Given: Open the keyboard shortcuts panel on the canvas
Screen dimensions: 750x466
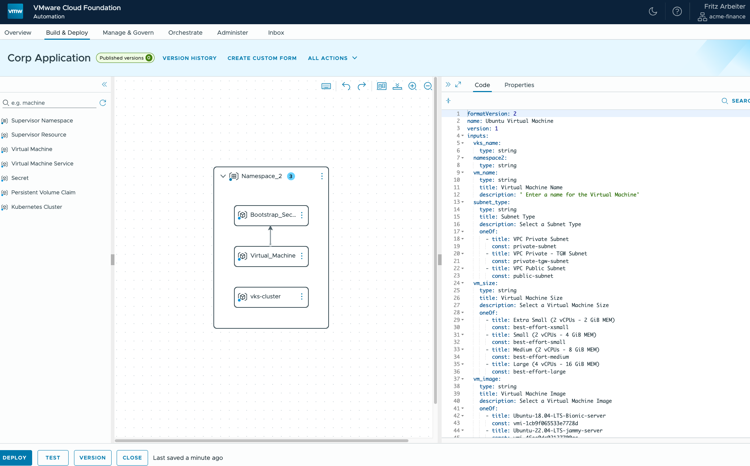Looking at the screenshot, I should click(325, 86).
